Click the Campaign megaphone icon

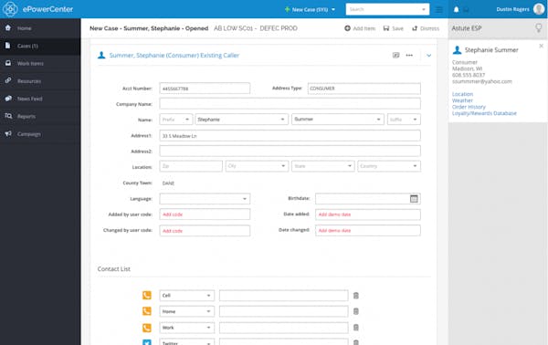(8, 134)
